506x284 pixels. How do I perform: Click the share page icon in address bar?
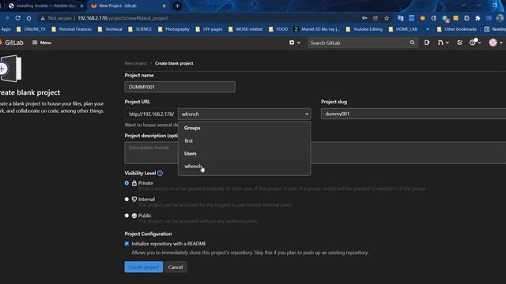click(376, 18)
